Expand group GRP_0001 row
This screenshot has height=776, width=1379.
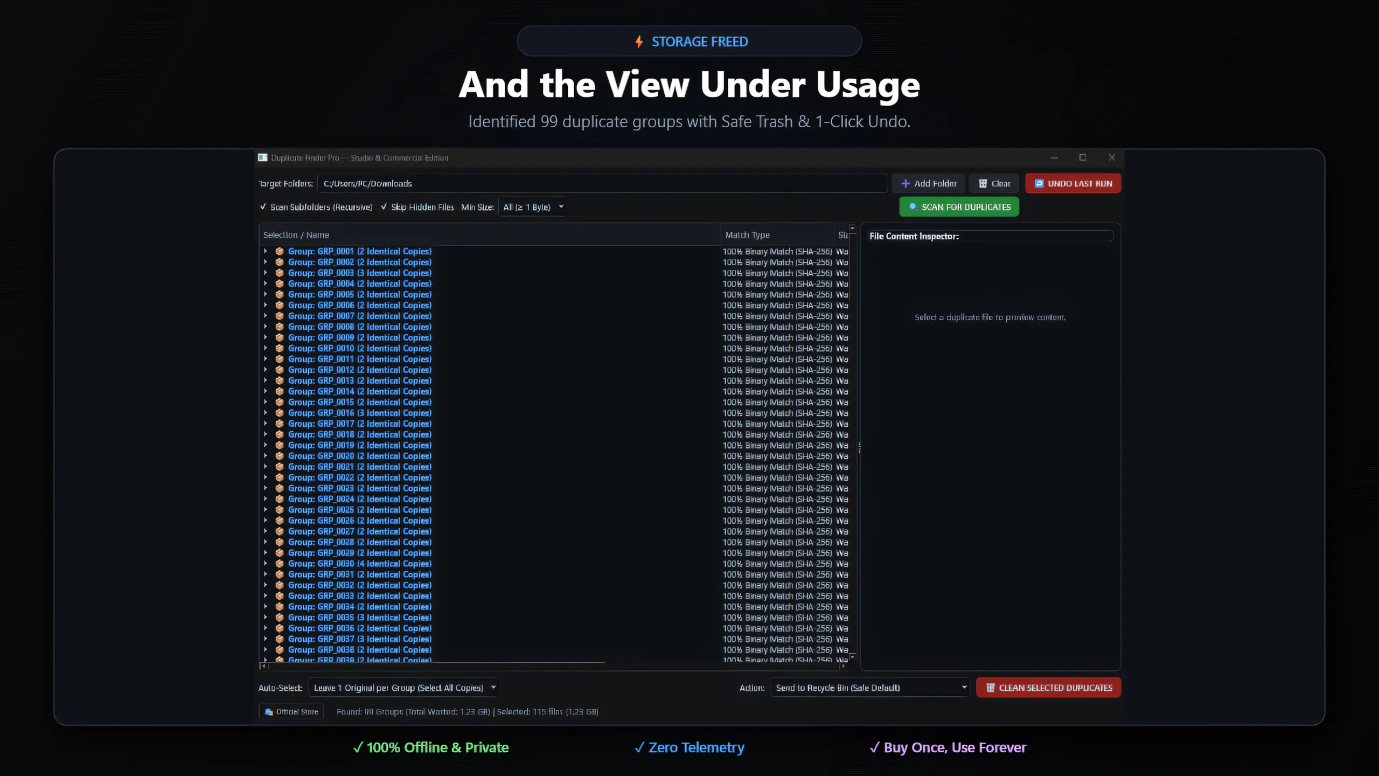[265, 251]
